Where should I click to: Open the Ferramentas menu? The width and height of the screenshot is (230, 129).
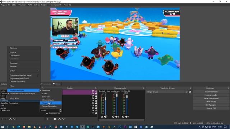(x=55, y=5)
